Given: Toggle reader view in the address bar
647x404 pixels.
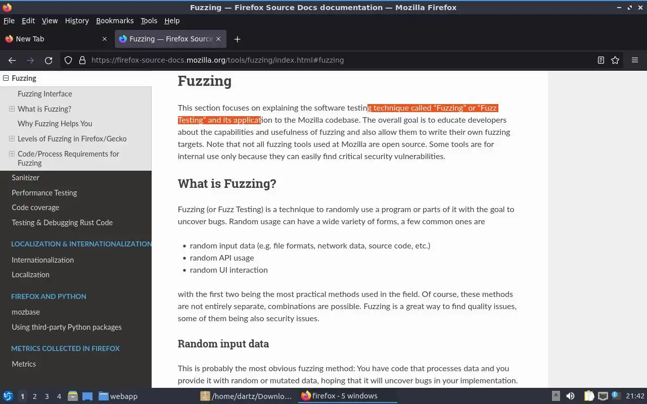Looking at the screenshot, I should click(x=601, y=60).
